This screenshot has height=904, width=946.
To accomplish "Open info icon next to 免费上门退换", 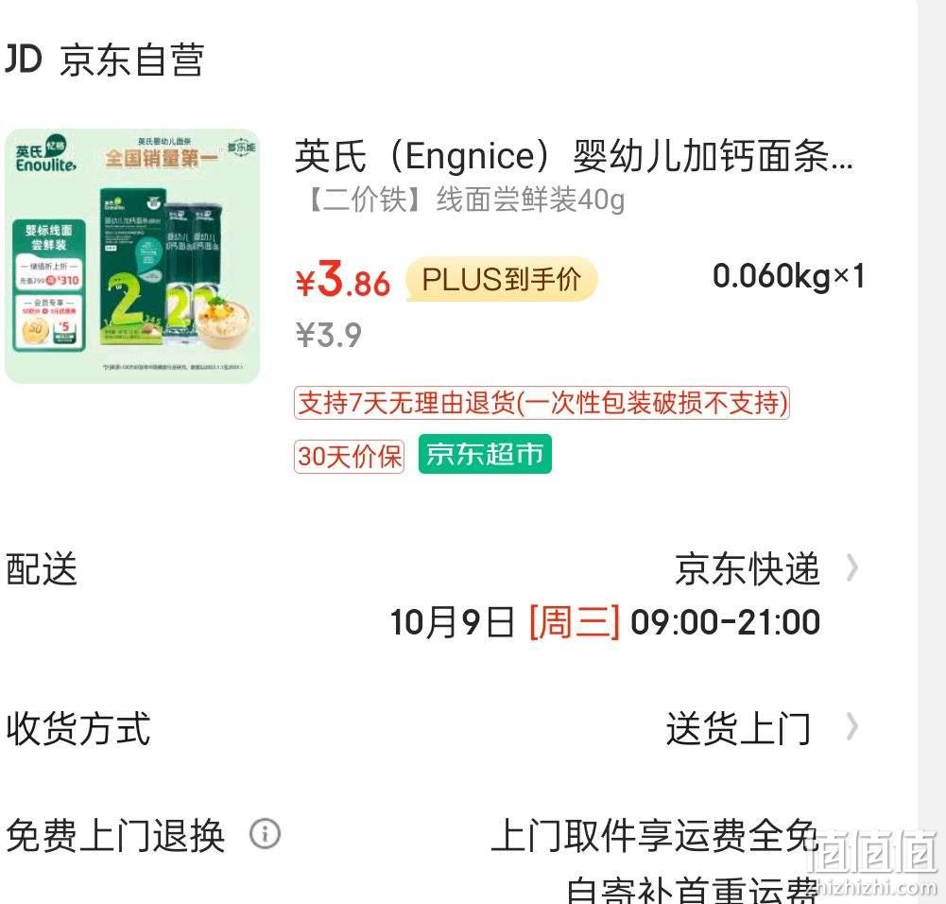I will pos(266,834).
